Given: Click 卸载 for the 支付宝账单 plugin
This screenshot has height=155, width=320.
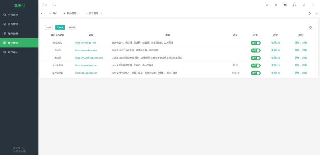Looking at the screenshot, I should (x=305, y=65).
